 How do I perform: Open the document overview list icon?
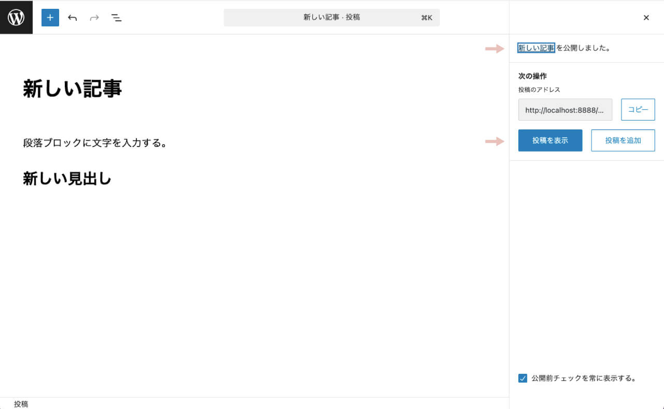(x=117, y=17)
